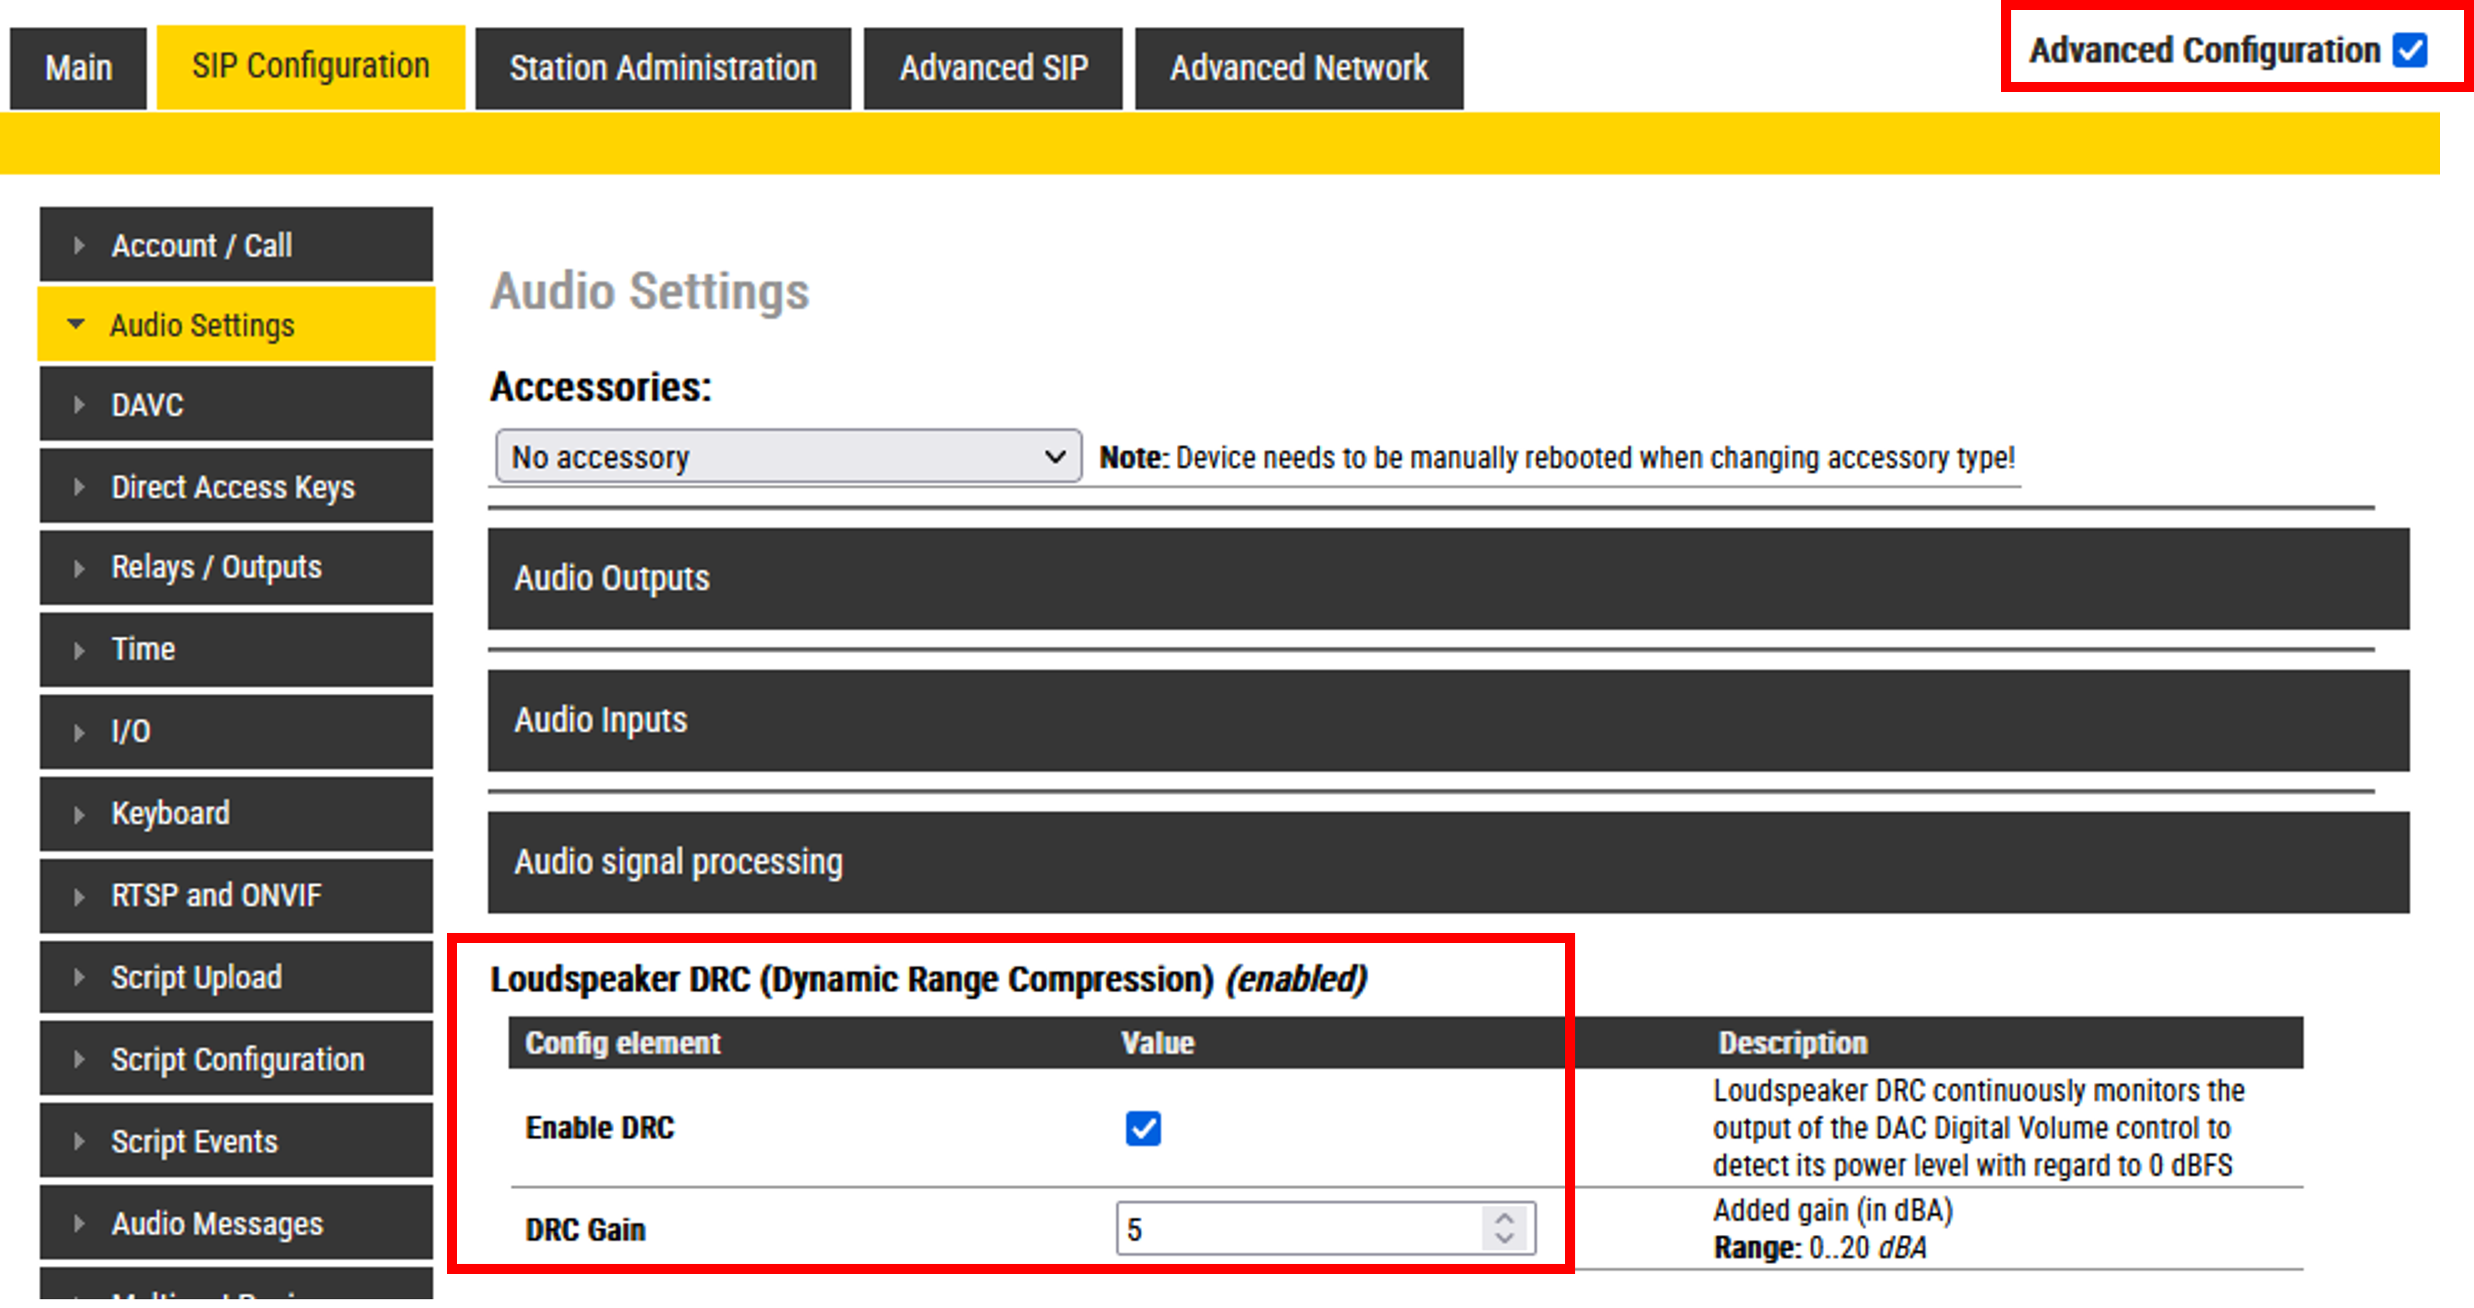Click the DAVC sidebar arrow icon
Screen dimensions: 2474x1308
coord(79,406)
